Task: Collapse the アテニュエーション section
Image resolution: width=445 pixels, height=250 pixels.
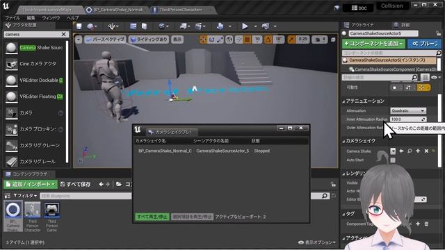Action: [x=343, y=101]
